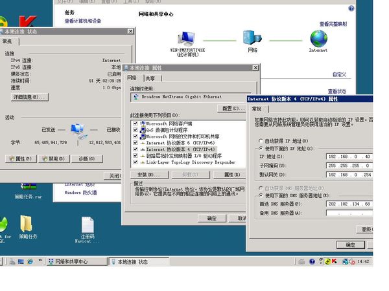Click the quick launch overflow chevron in taskbar
This screenshot has width=389, height=291.
[x=40, y=261]
